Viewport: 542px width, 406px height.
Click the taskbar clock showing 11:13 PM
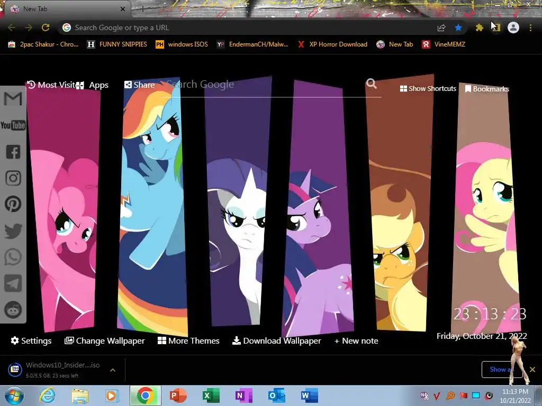515,396
